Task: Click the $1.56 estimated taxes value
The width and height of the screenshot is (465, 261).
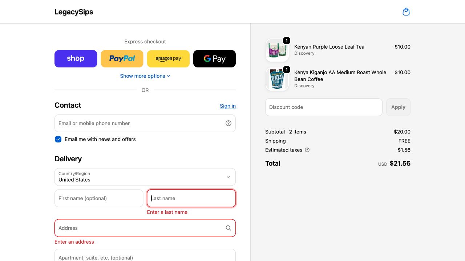Action: pos(404,150)
